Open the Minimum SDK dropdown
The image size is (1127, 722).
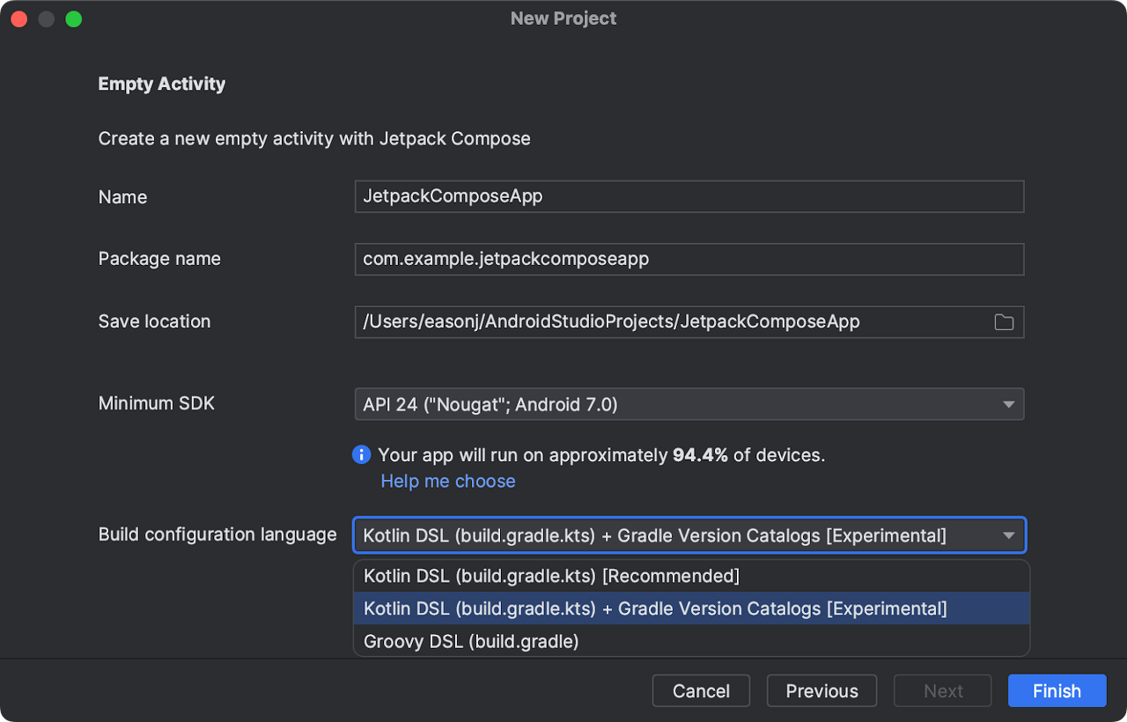point(689,404)
